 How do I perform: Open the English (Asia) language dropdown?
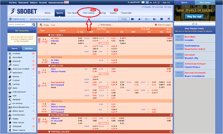(x=18, y=19)
